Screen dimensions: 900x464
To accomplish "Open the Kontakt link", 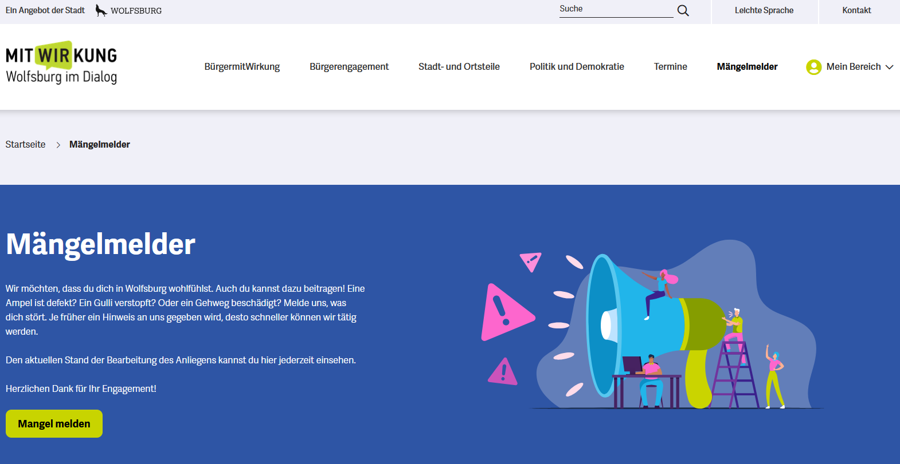I will [x=856, y=10].
